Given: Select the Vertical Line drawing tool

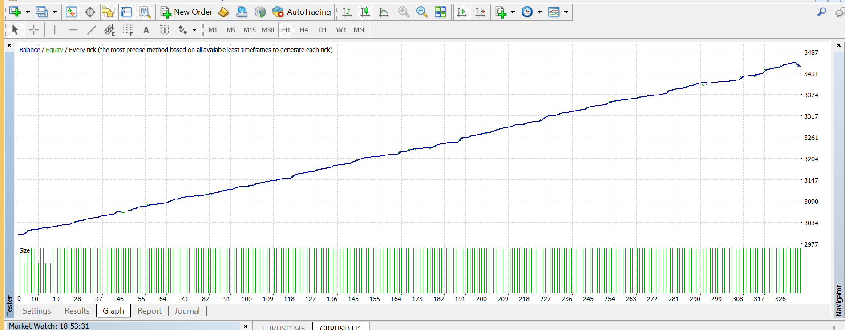Looking at the screenshot, I should tap(55, 30).
